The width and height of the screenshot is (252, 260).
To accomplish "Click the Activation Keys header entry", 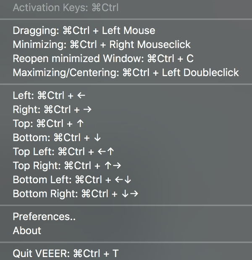I will (66, 8).
